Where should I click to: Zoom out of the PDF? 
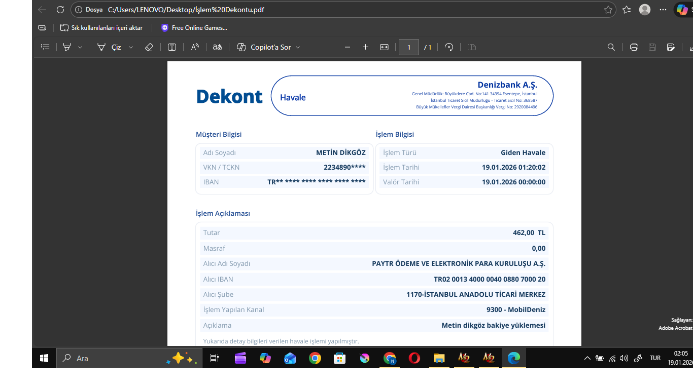[x=348, y=47]
